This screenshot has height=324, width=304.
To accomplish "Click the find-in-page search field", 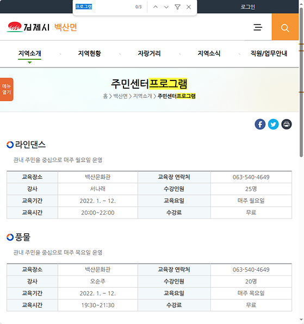I will pos(103,7).
